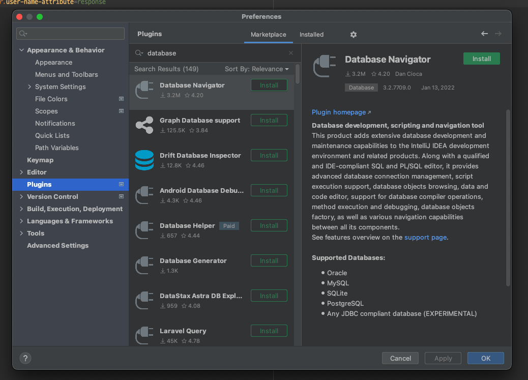Focus the plugin search field with 'database'
The image size is (528, 380).
[216, 53]
